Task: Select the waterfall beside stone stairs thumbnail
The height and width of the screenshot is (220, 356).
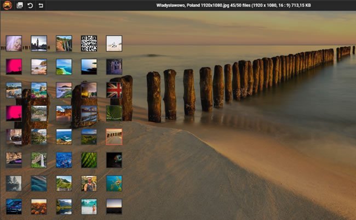Action: [39, 160]
